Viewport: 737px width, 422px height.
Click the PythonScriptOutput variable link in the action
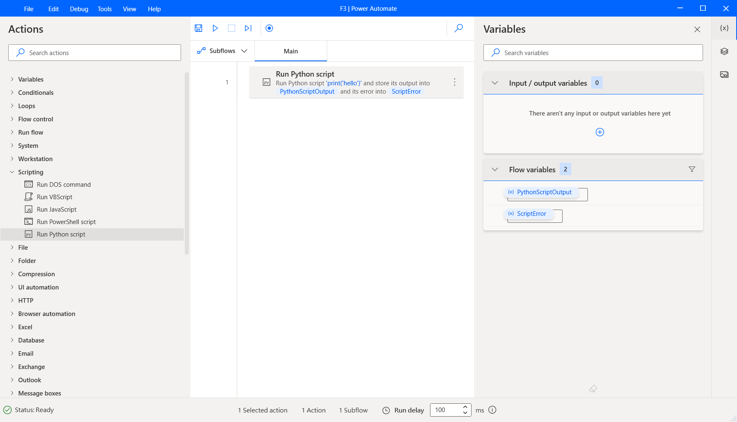point(307,92)
